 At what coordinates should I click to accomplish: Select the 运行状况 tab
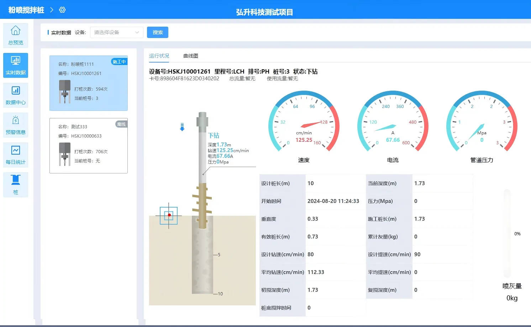[159, 56]
